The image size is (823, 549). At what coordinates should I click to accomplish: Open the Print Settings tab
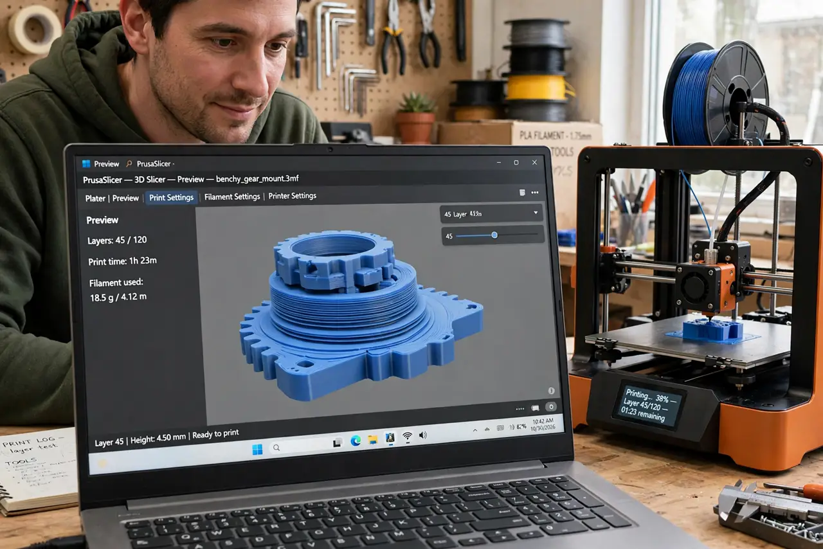(172, 197)
